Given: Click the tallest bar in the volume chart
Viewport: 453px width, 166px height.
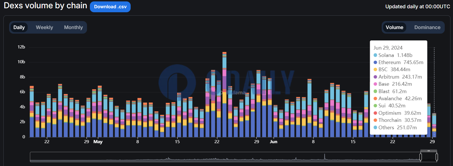Looking at the screenshot, I should tap(225, 95).
